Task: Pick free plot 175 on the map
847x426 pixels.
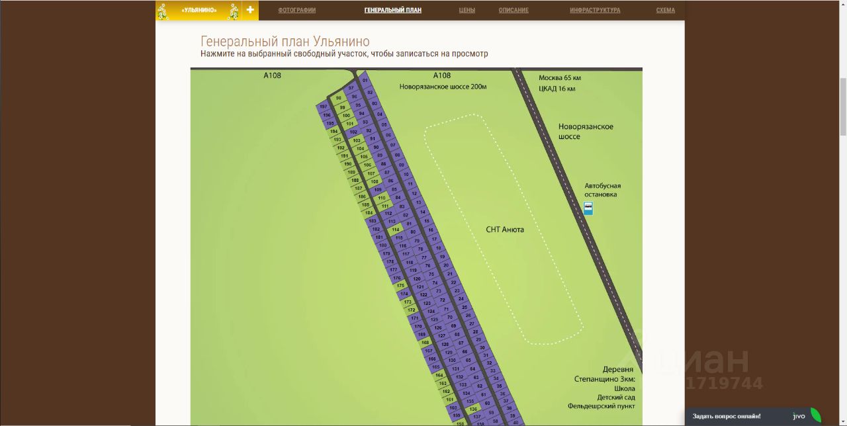Action: click(400, 285)
